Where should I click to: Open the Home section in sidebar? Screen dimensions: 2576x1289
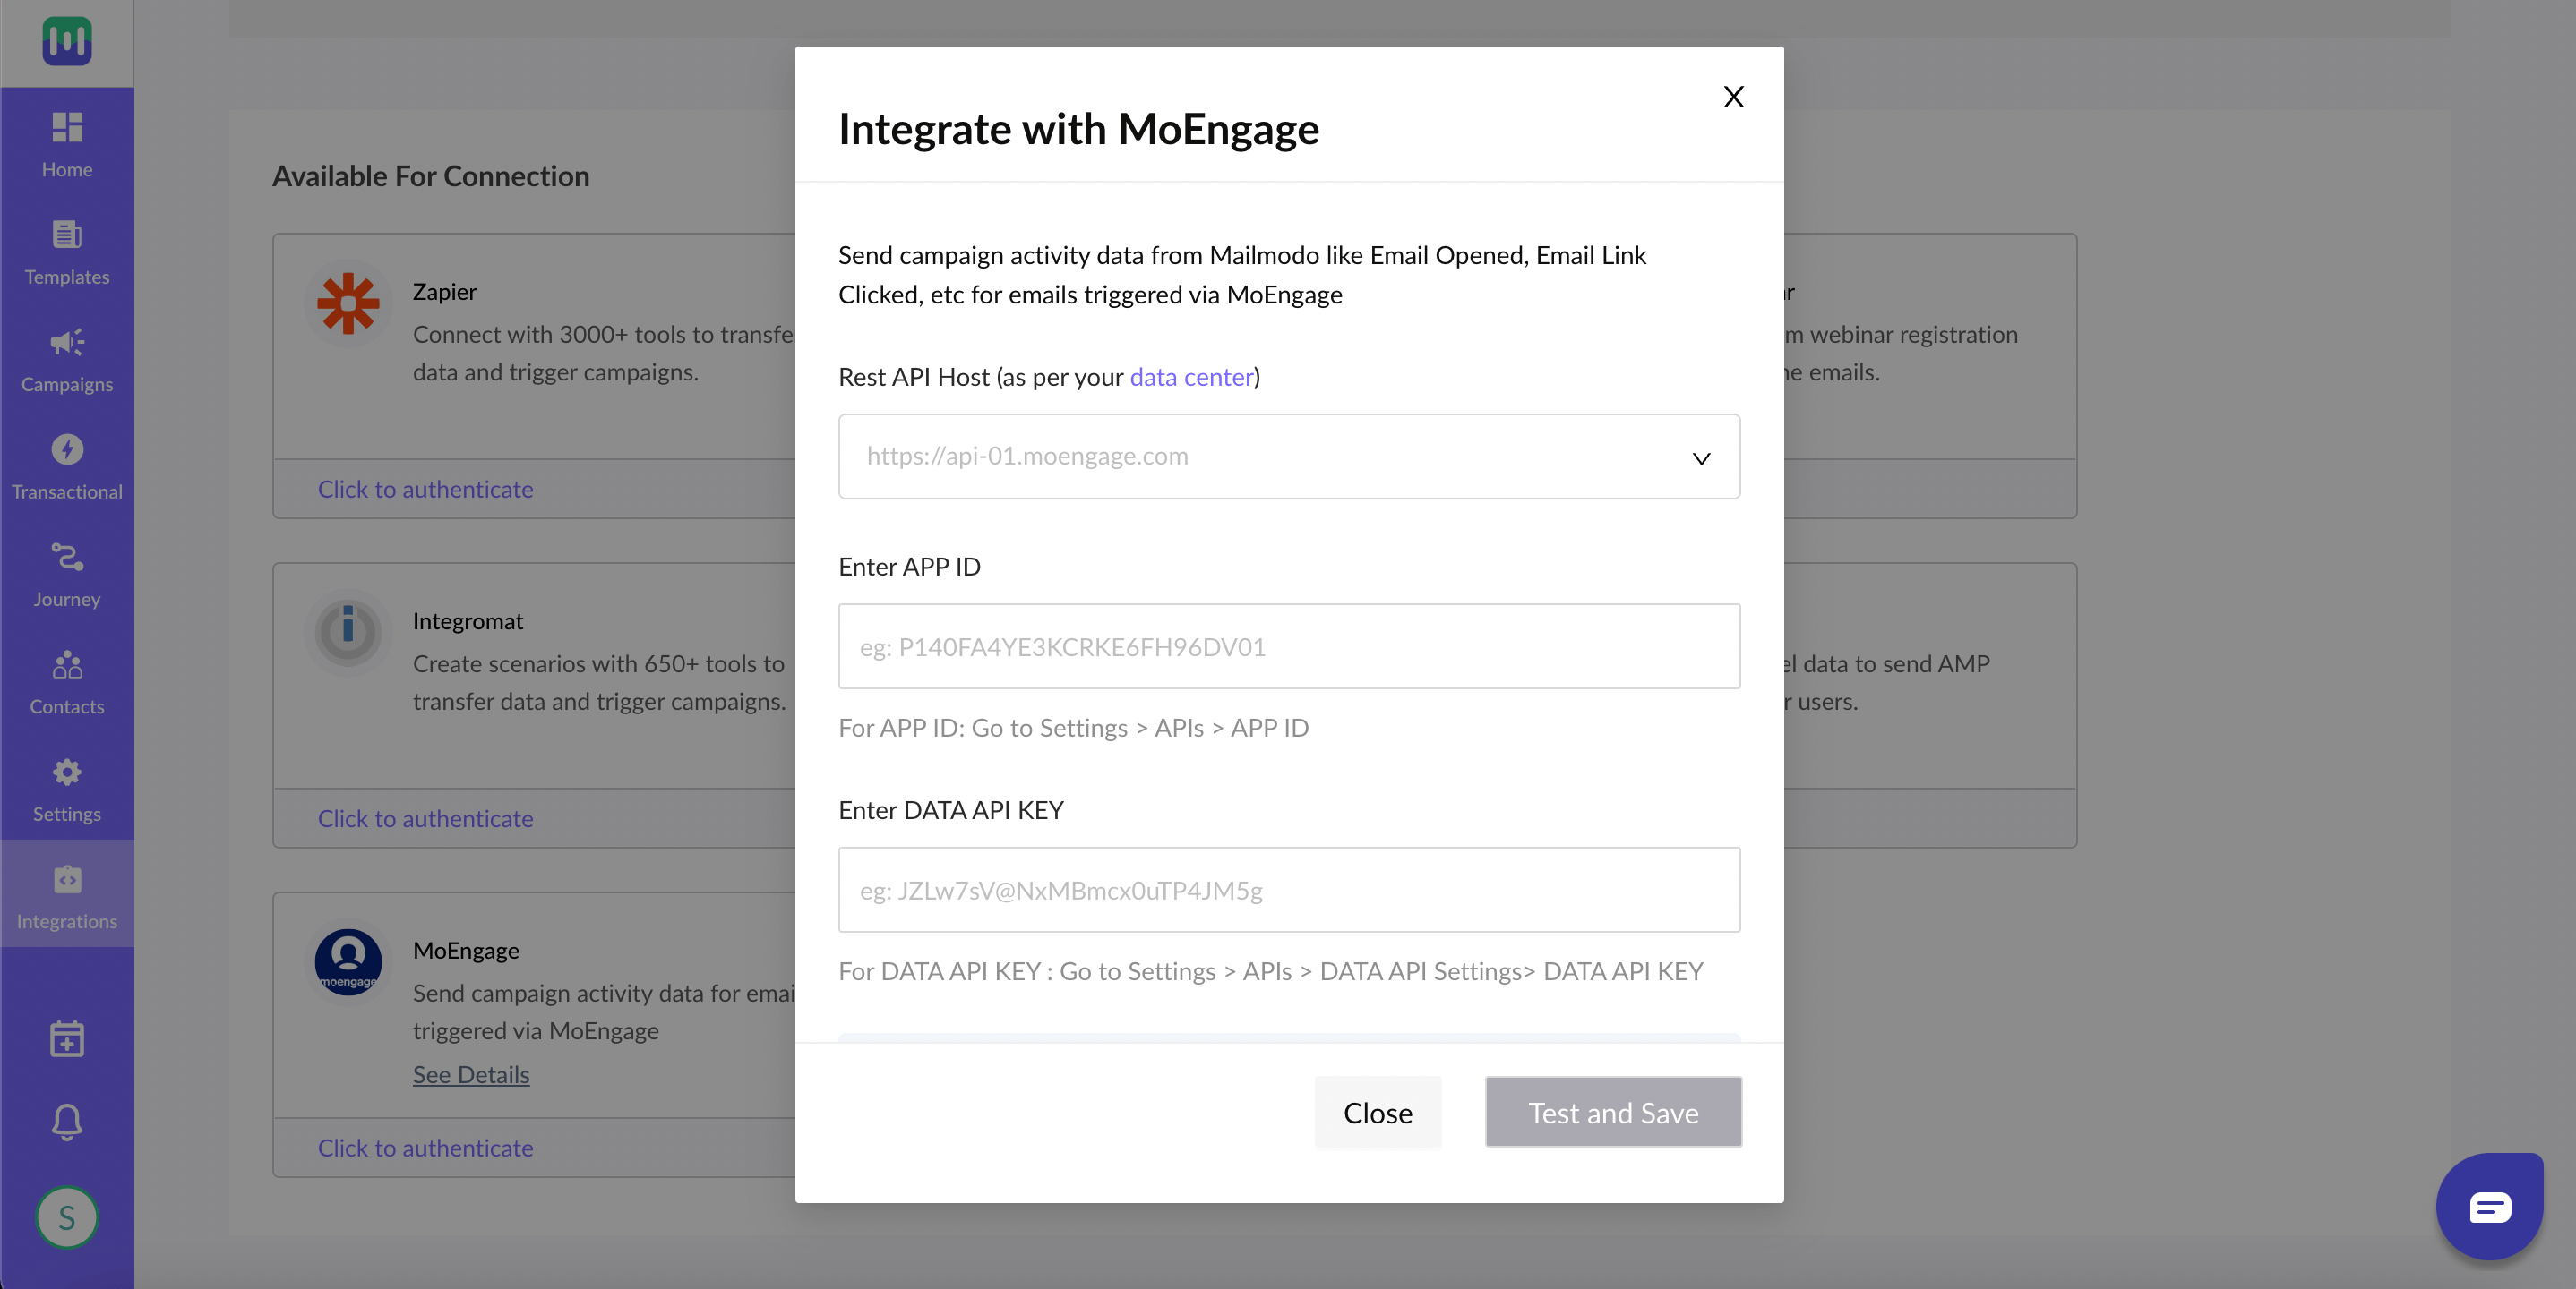pos(67,142)
